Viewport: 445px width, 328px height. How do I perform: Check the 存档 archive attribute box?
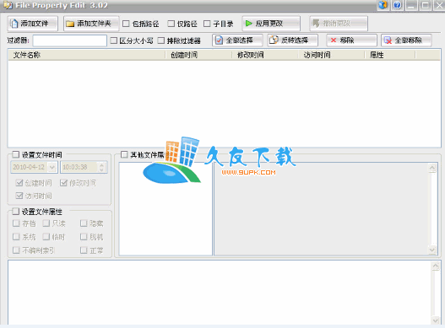pos(16,223)
